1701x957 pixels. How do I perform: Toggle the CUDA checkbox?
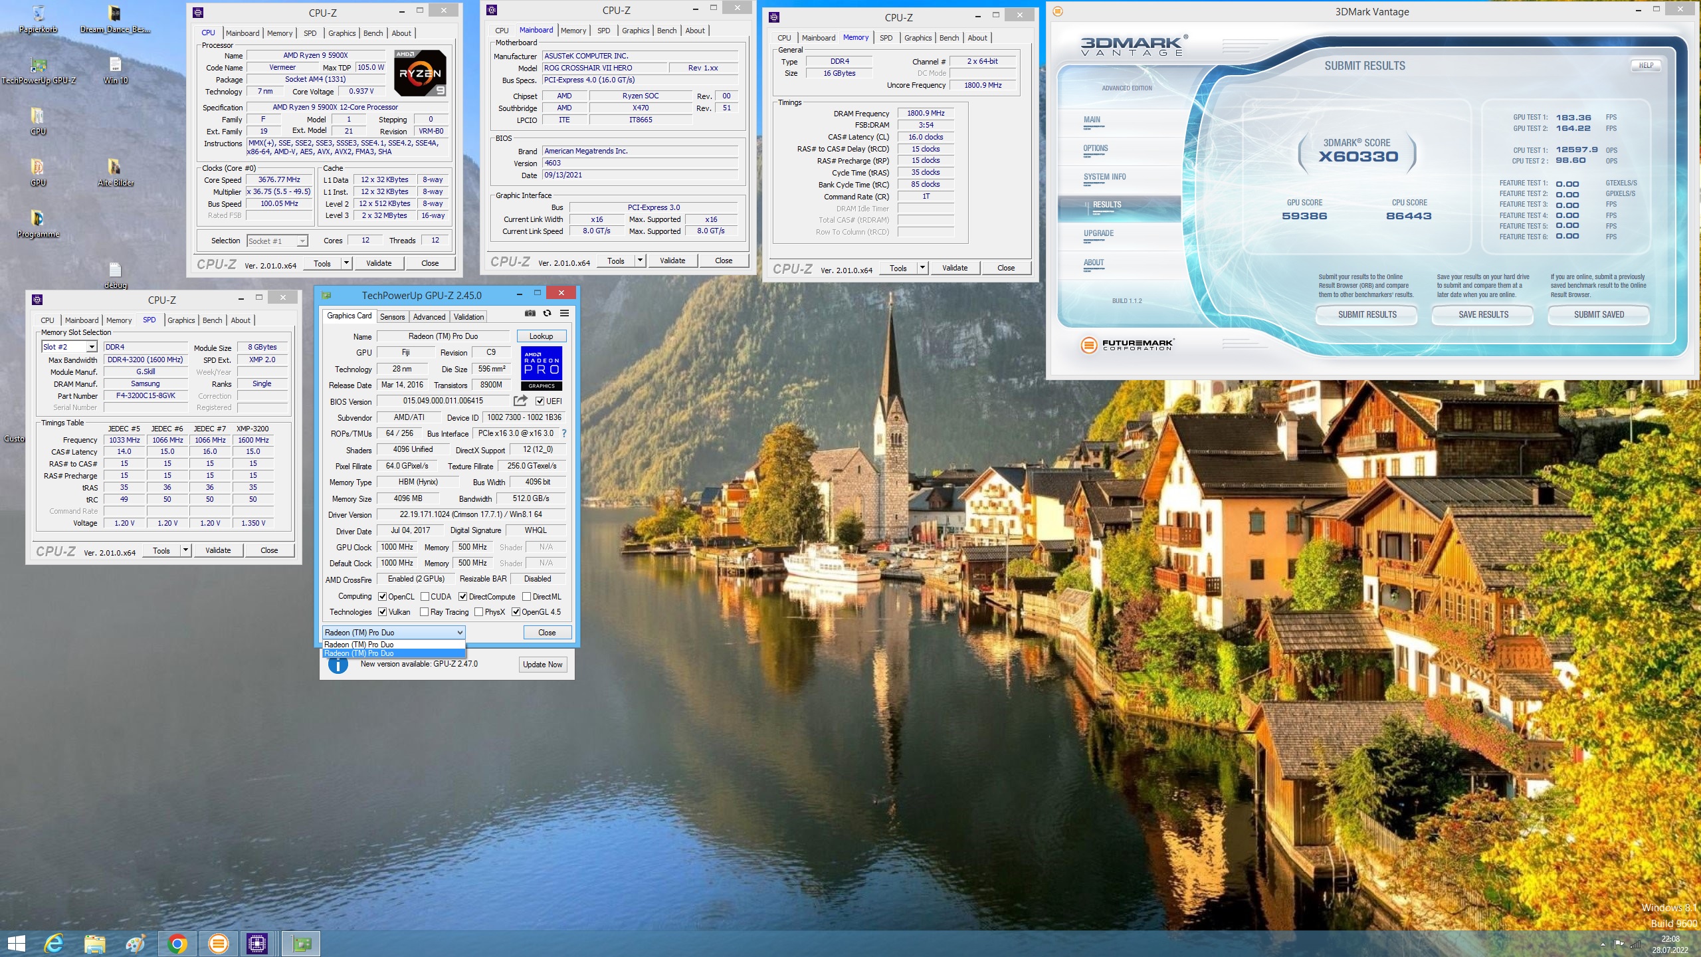click(x=425, y=597)
